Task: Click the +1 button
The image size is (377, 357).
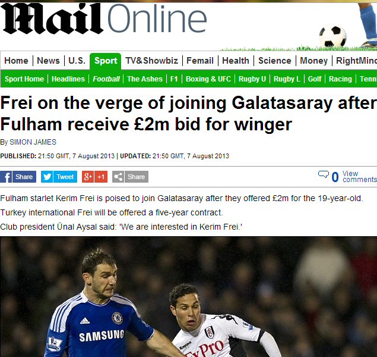Action: pyautogui.click(x=101, y=177)
